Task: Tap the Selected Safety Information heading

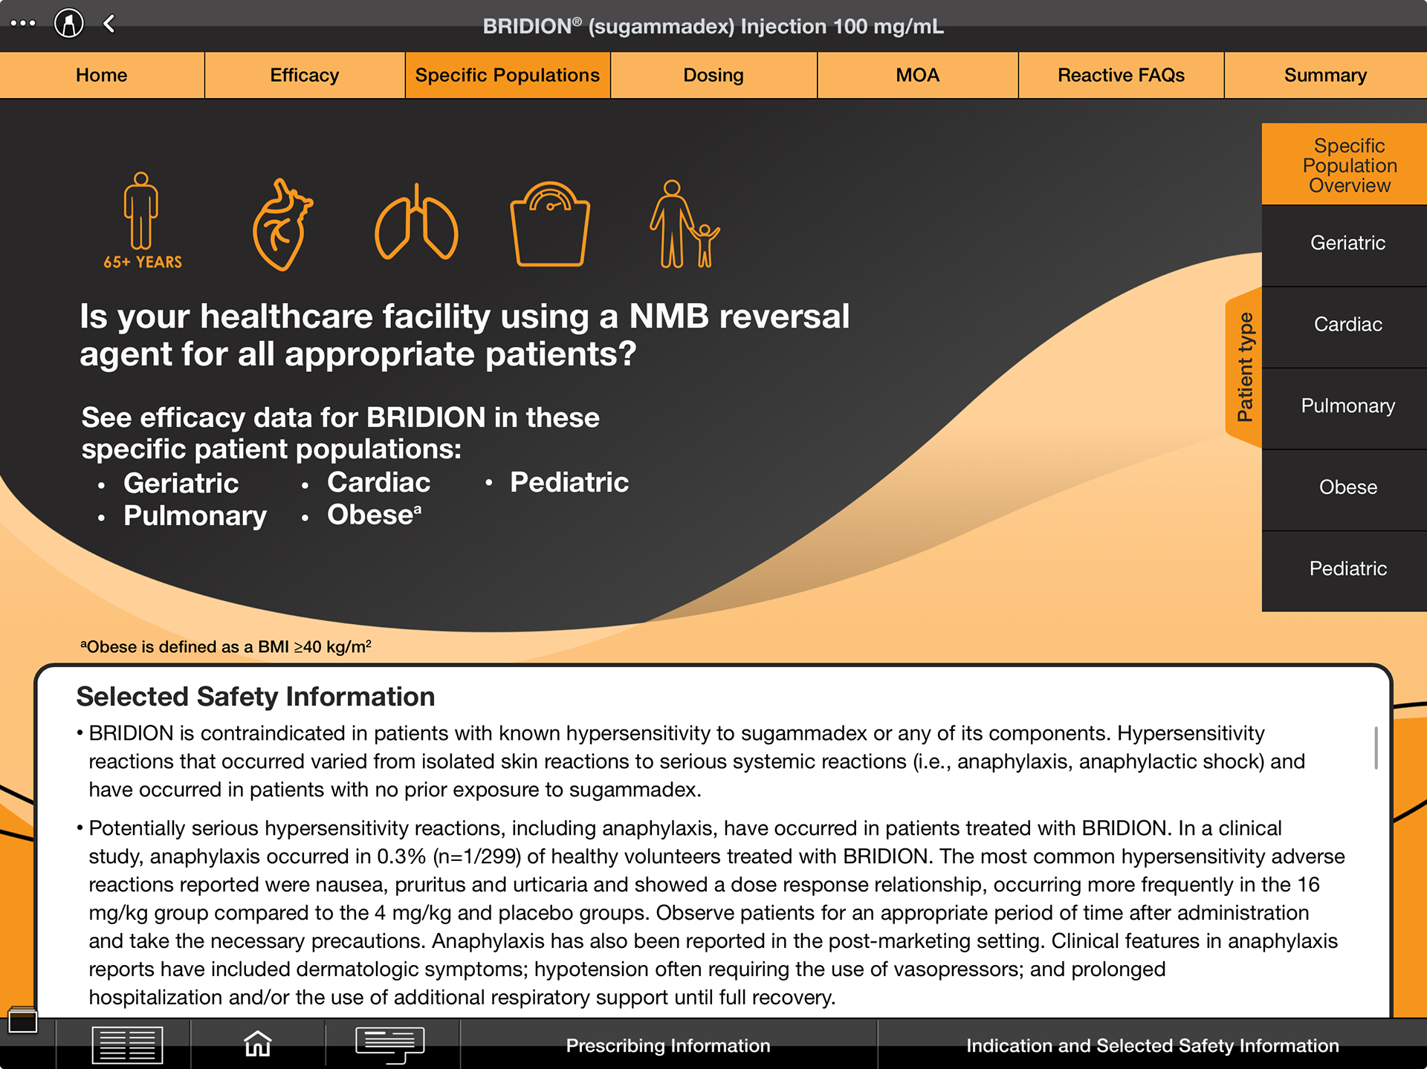Action: pyautogui.click(x=256, y=697)
